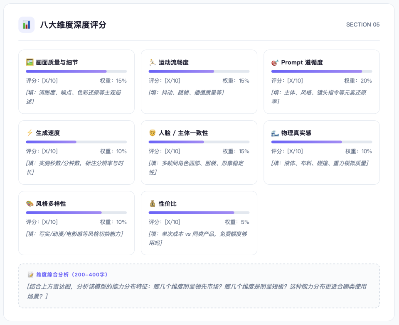Click the 运动流畅度 score progress bar
Screen dimensions: 399x325
point(199,71)
